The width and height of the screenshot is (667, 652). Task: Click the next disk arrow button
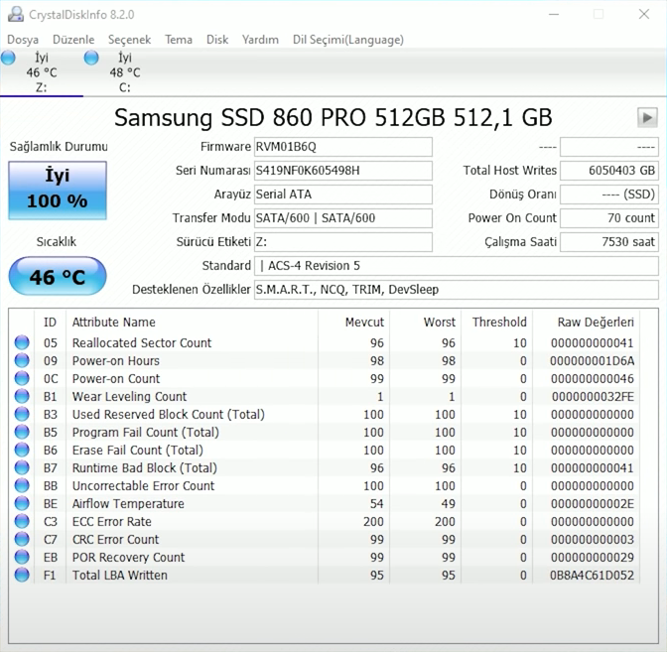pos(647,118)
